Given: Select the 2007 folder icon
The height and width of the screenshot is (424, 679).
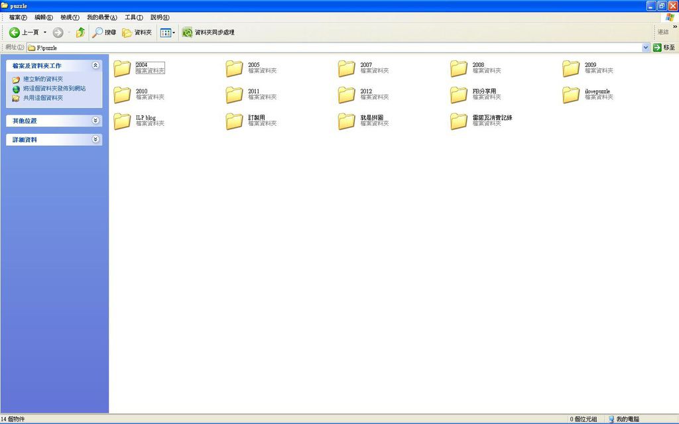Looking at the screenshot, I should (x=346, y=68).
